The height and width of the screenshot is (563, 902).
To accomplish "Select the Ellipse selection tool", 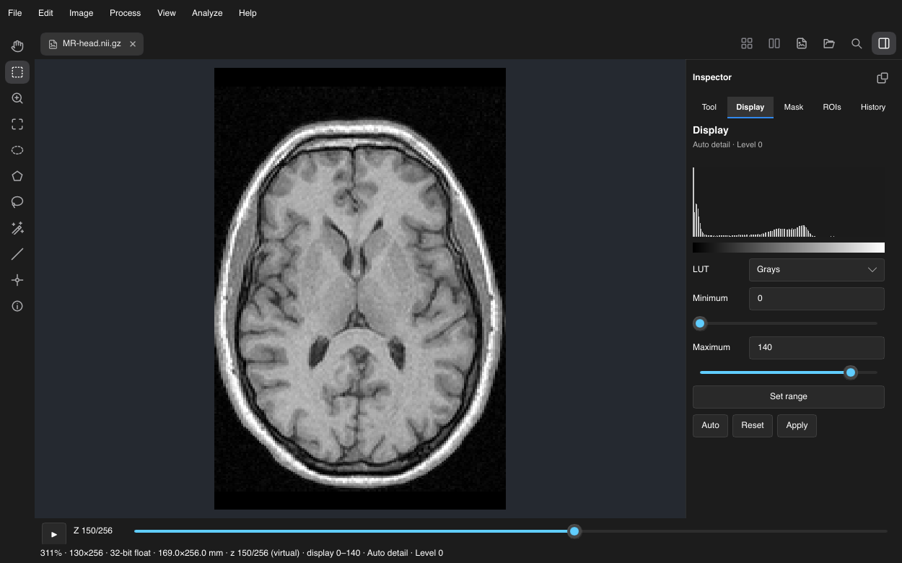I will coord(17,150).
